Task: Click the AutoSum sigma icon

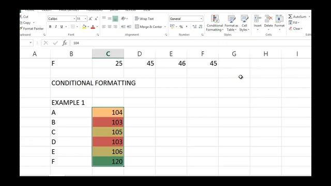Action: click(291, 17)
